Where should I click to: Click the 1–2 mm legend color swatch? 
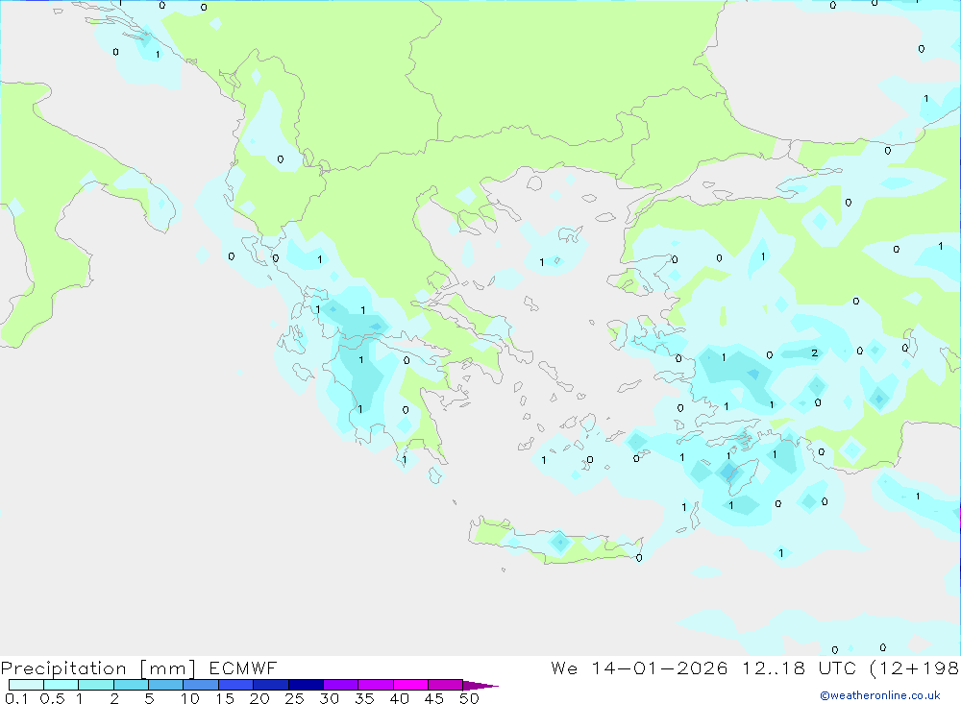[96, 685]
